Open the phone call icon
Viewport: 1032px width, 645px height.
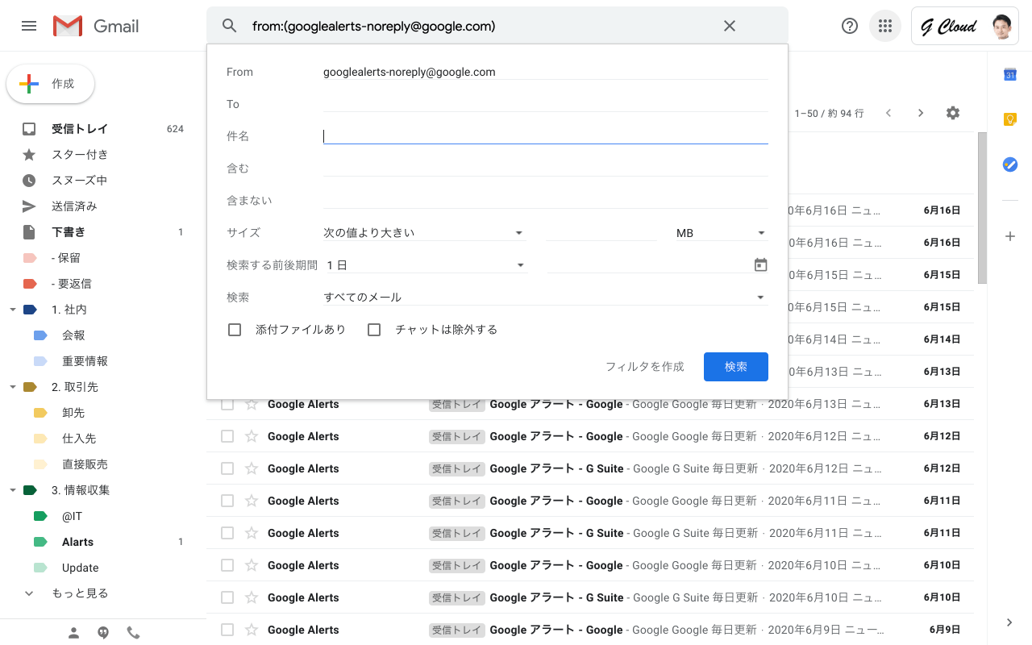click(133, 633)
